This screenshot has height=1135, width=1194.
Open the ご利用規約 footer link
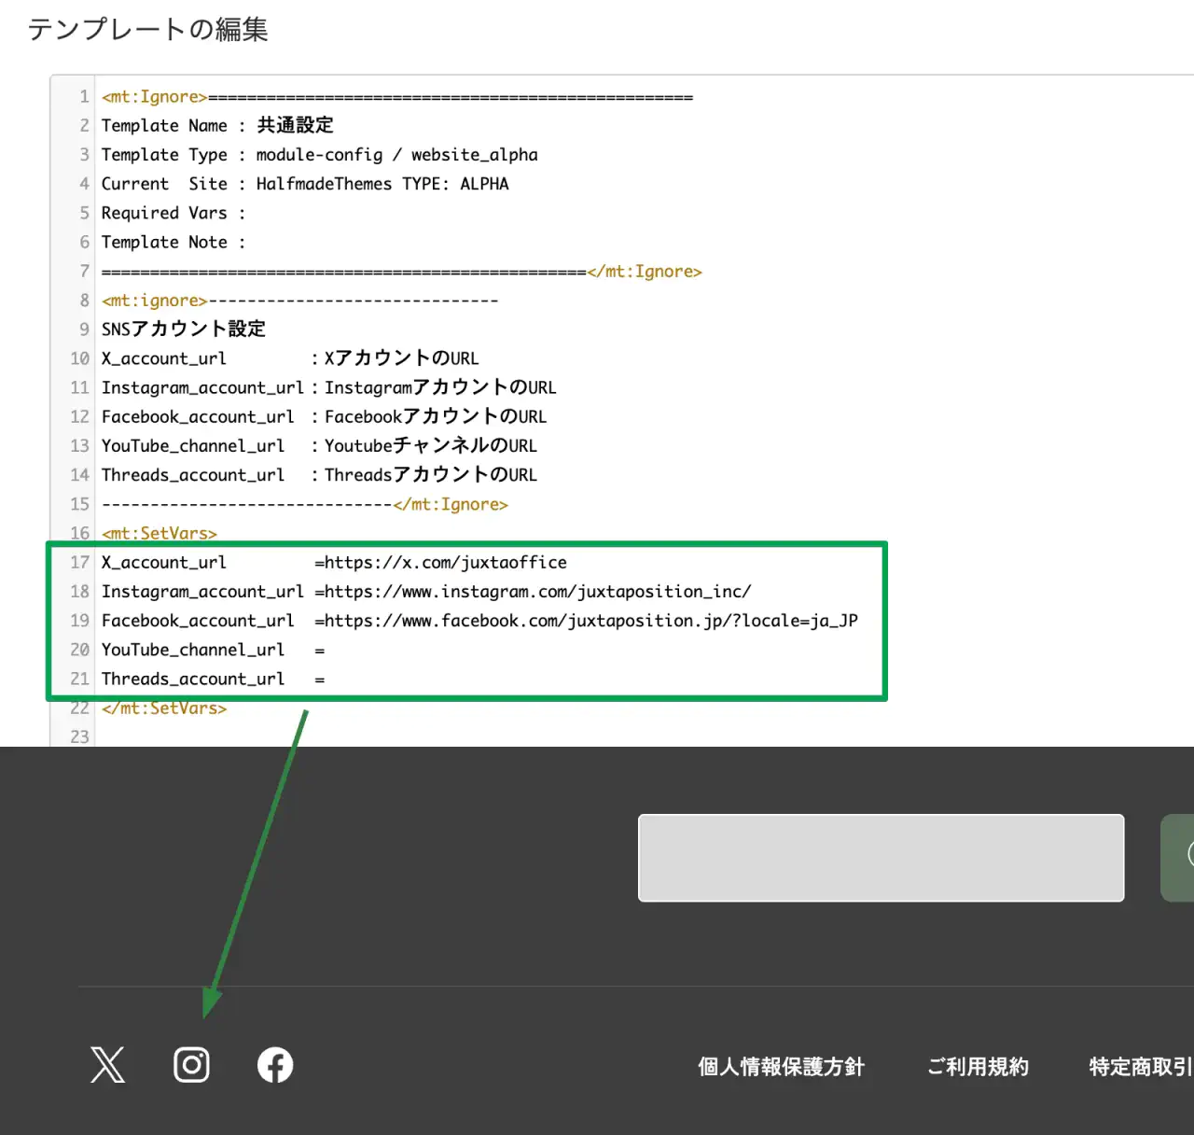tap(978, 1067)
